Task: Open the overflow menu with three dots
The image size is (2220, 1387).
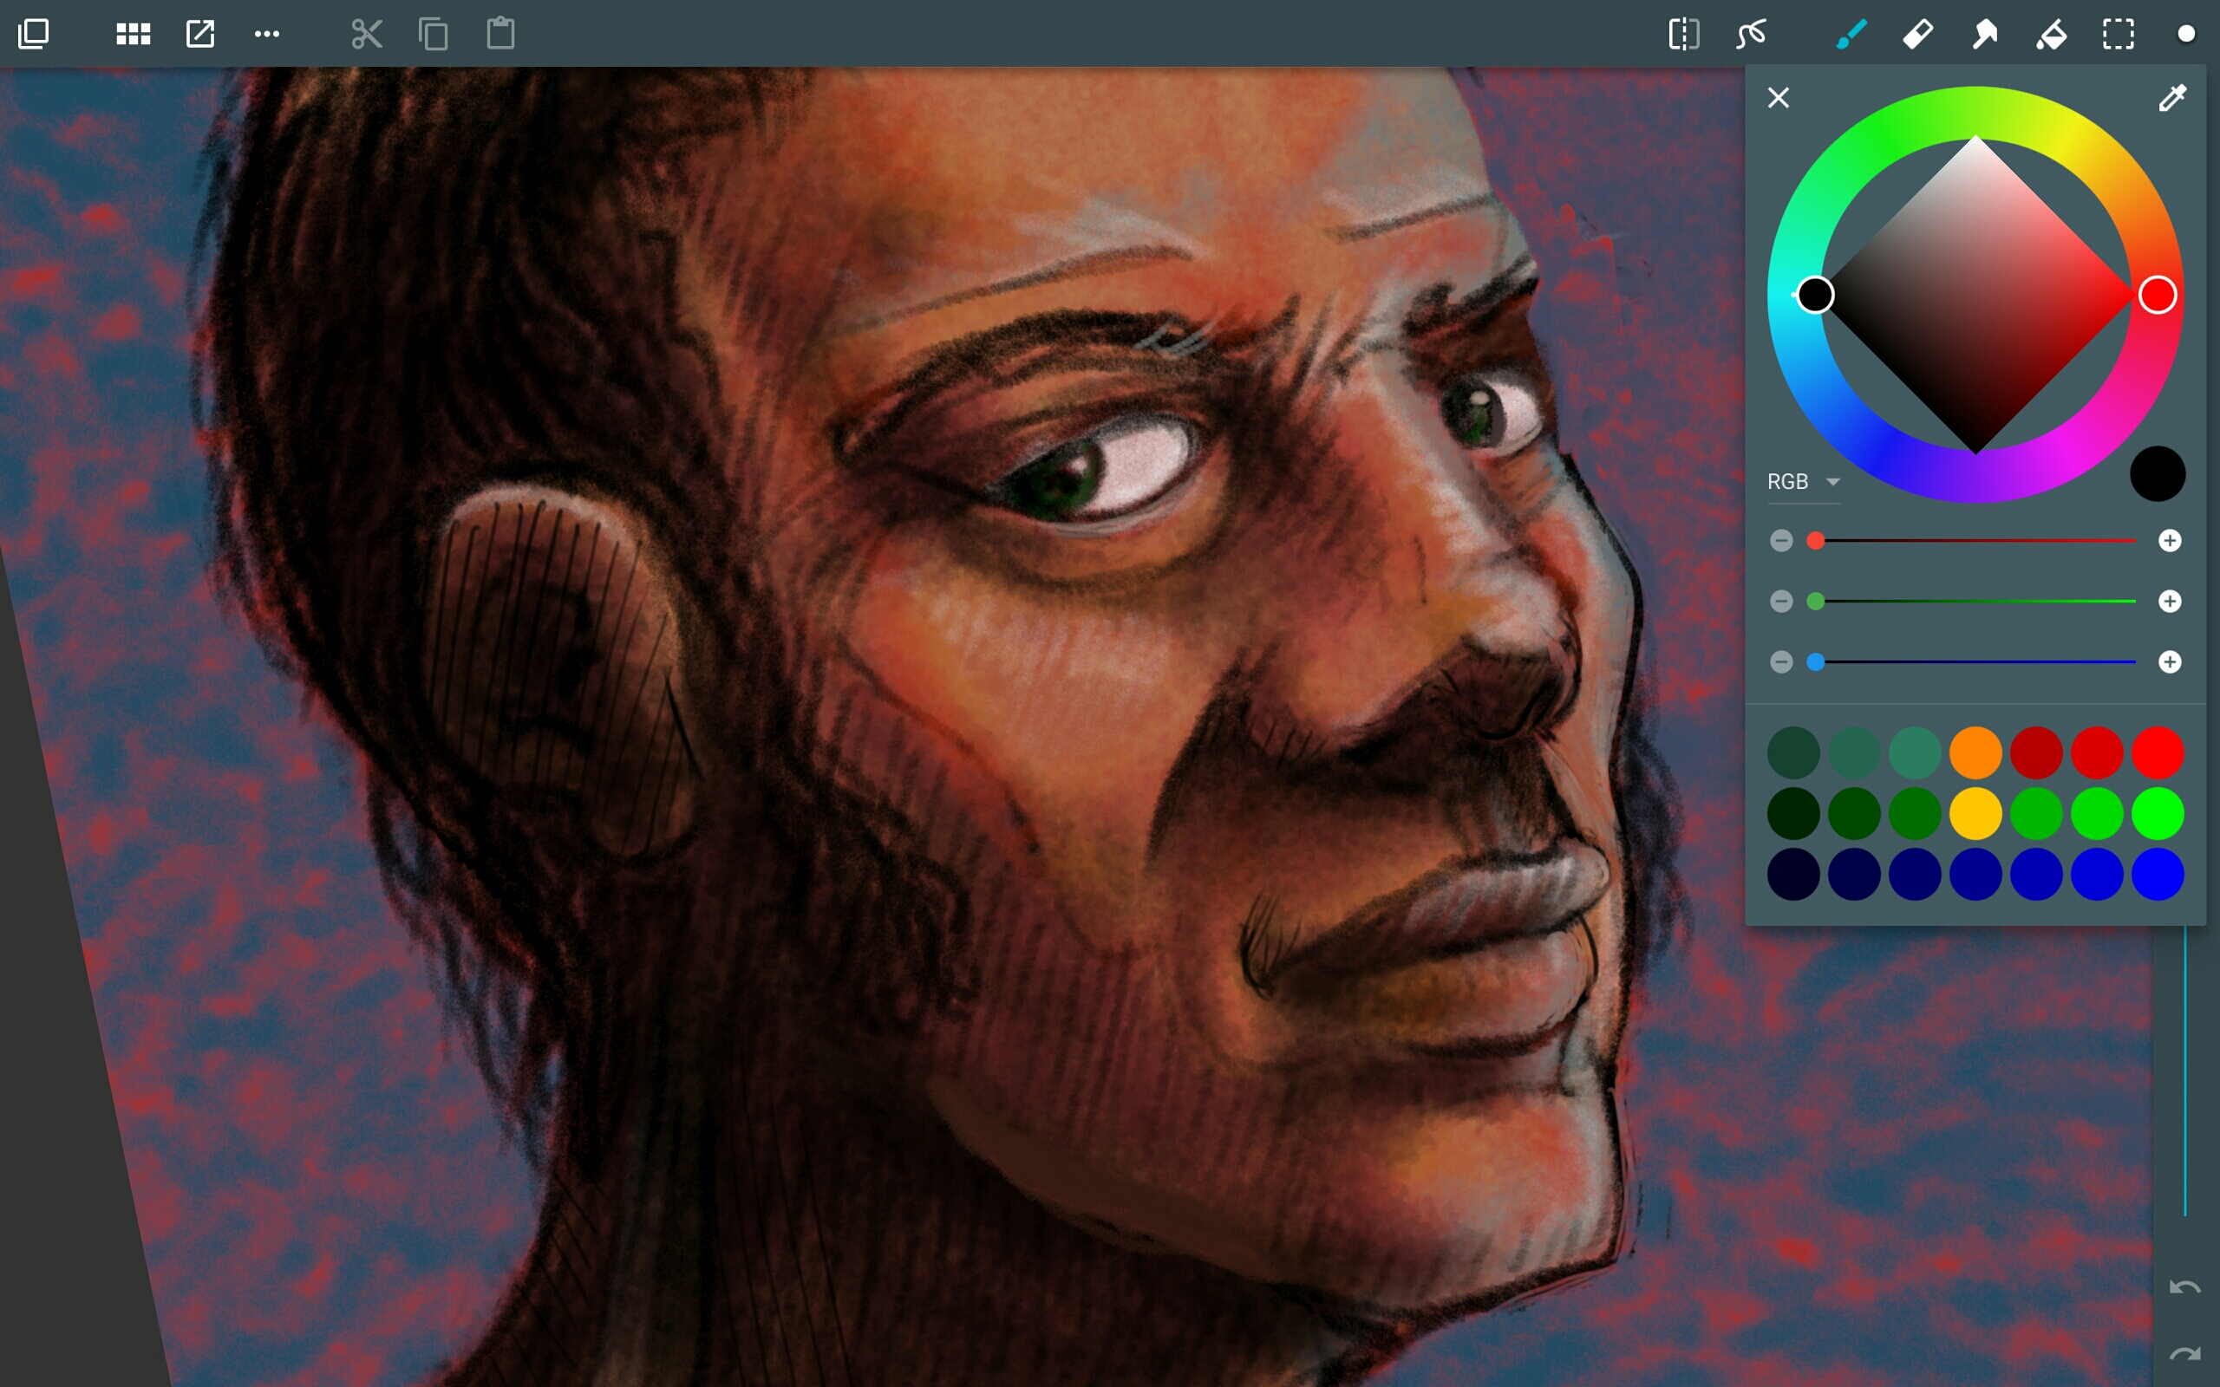Action: pos(267,34)
